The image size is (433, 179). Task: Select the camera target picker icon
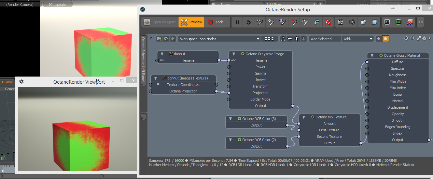pyautogui.click(x=305, y=22)
